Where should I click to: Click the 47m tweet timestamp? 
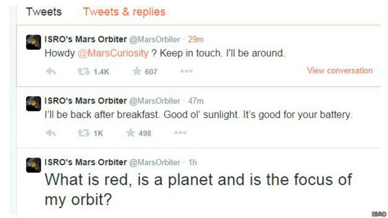195,101
